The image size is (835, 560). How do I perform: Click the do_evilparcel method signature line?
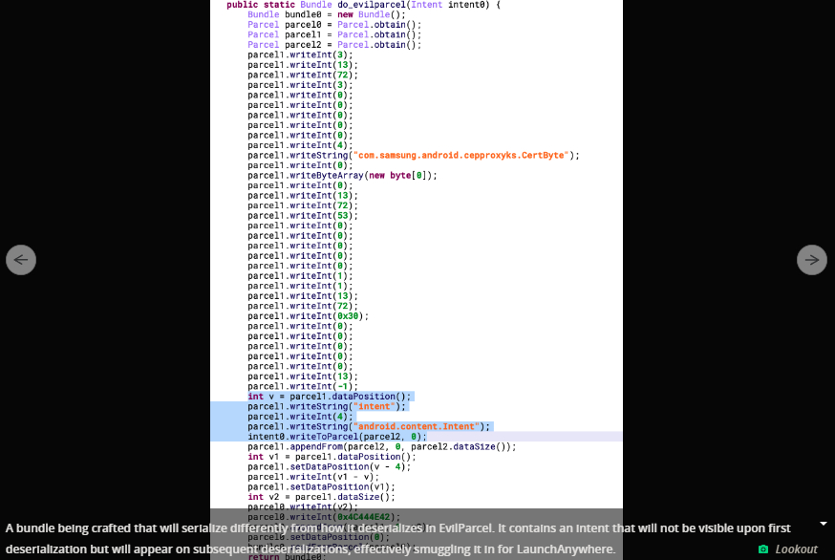pyautogui.click(x=364, y=5)
